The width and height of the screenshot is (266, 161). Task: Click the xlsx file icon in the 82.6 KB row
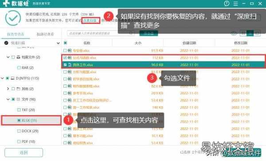pyautogui.click(x=70, y=86)
